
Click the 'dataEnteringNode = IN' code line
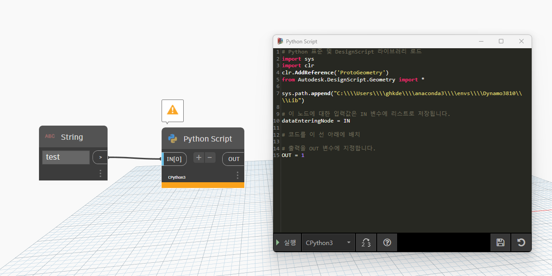(x=316, y=121)
